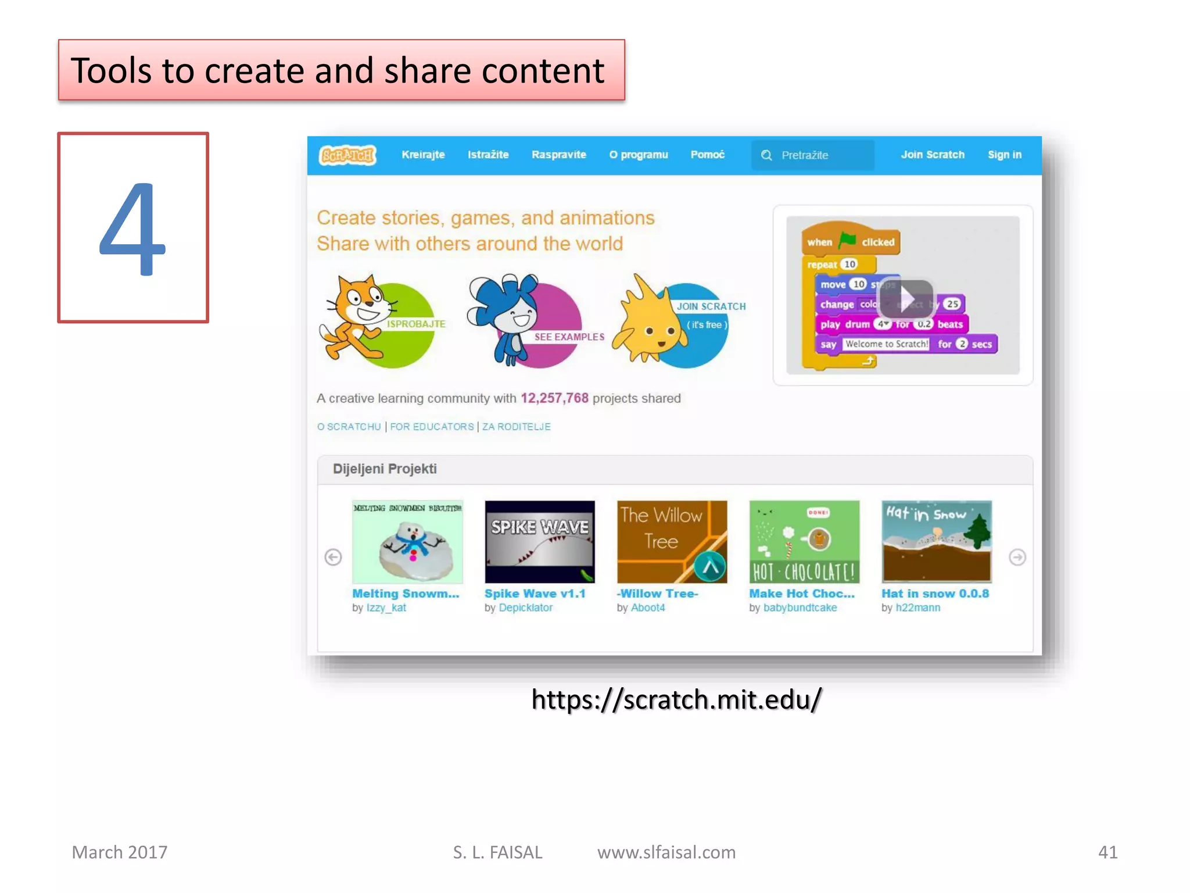This screenshot has width=1190, height=893.
Task: Open the Hot Chocolate thumbnail
Action: coord(804,542)
